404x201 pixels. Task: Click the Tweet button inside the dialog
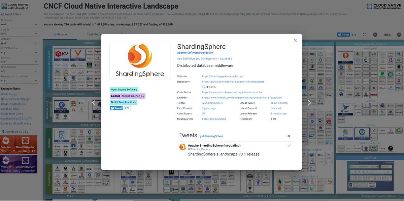[116, 108]
